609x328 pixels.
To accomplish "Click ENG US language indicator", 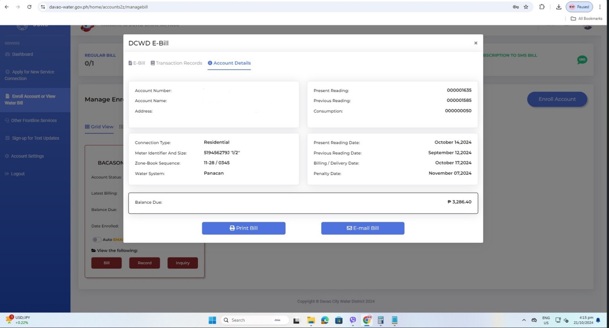I will coord(546,320).
